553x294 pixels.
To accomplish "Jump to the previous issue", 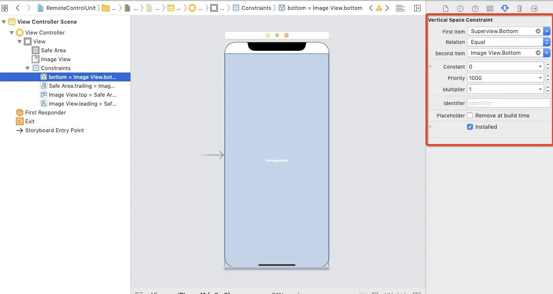I will [x=371, y=8].
